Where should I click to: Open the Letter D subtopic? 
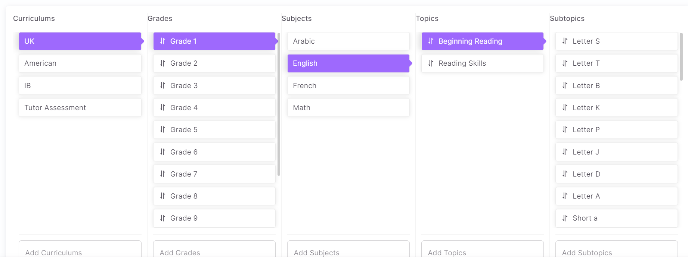tap(616, 174)
